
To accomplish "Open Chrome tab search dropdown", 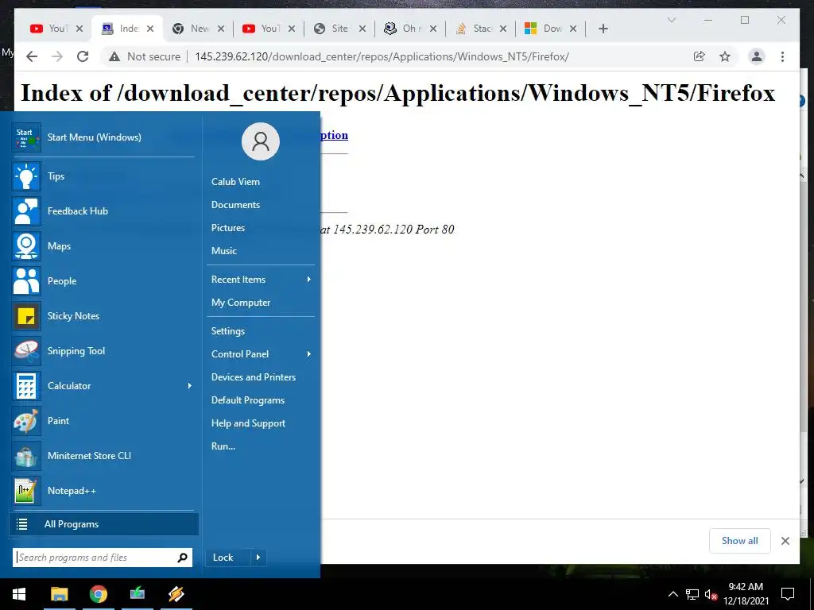I will 671,20.
